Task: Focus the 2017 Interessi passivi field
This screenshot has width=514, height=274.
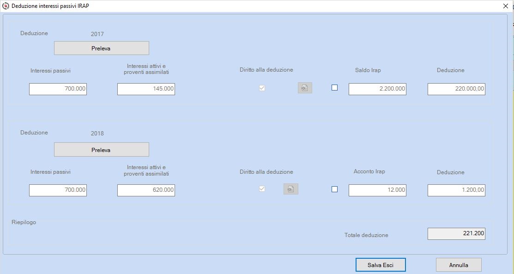Action: 58,89
